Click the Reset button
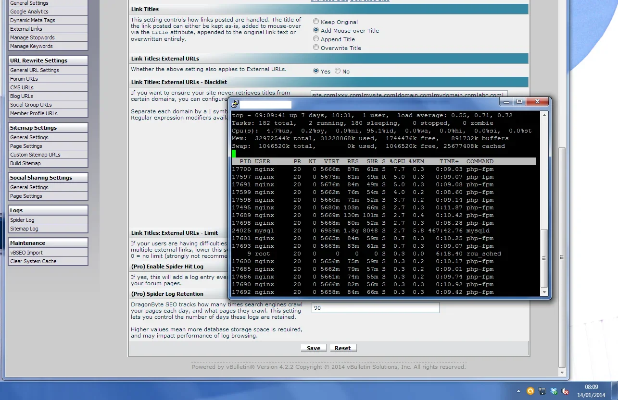Viewport: 618px width, 400px height. click(343, 348)
